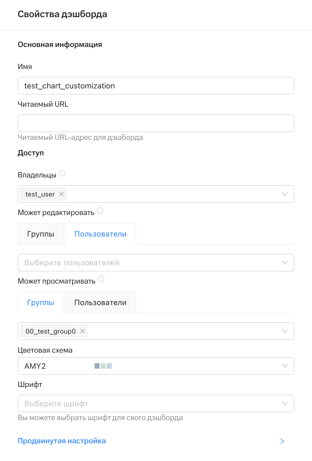Viewport: 312px width, 461px height.
Task: Switch to Группы tab under Может редактировать
Action: point(41,234)
